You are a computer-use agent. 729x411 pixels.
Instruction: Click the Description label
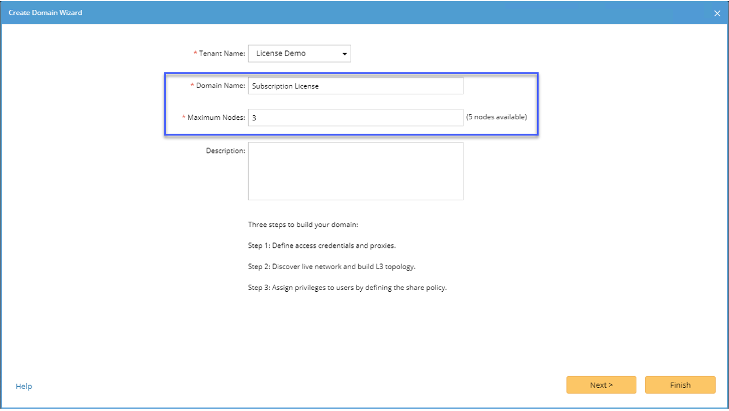pyautogui.click(x=225, y=151)
